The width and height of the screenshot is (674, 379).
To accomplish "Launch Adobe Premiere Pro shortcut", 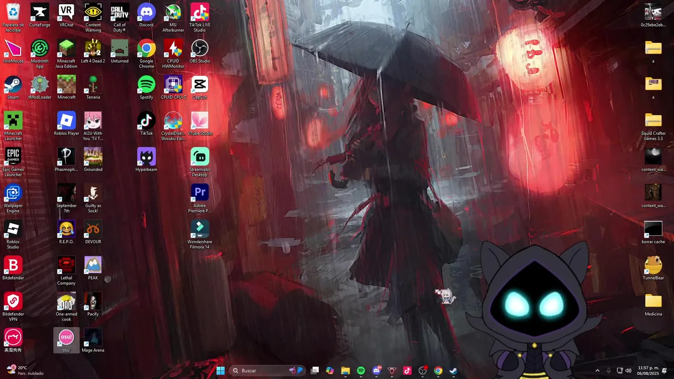I will [200, 199].
